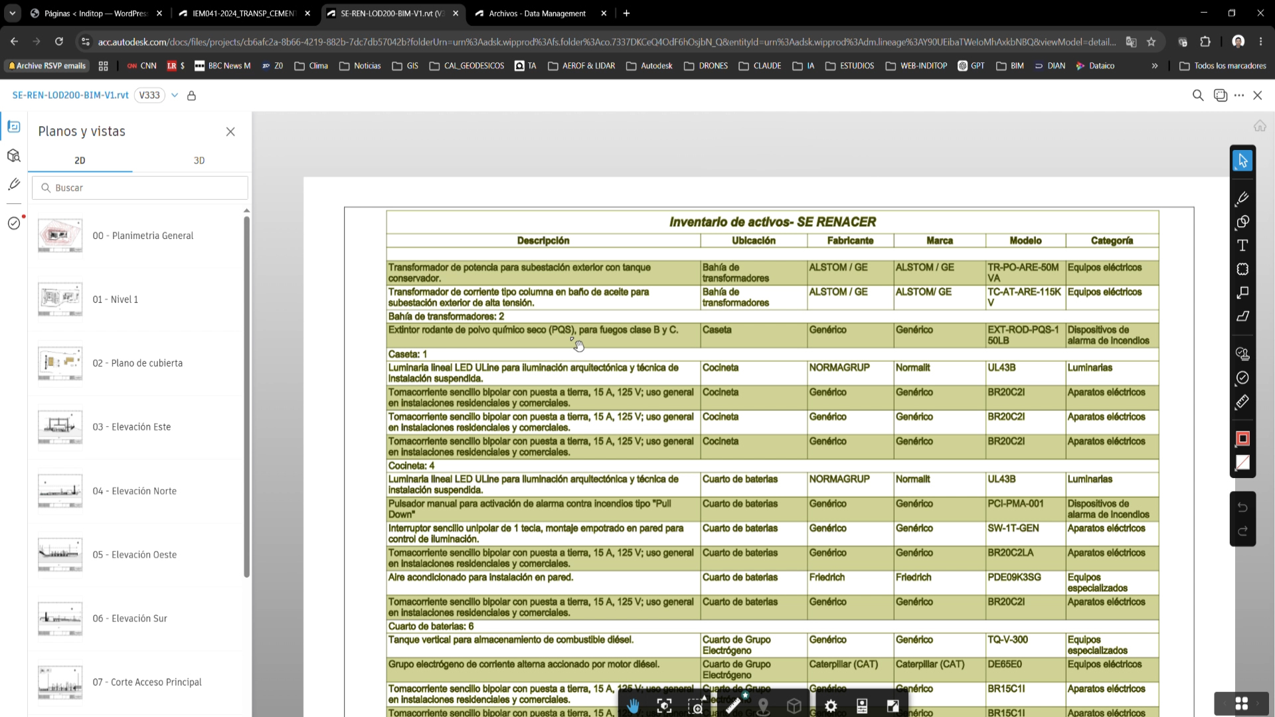Switch to the 3D tab
Image resolution: width=1275 pixels, height=717 pixels.
click(199, 161)
